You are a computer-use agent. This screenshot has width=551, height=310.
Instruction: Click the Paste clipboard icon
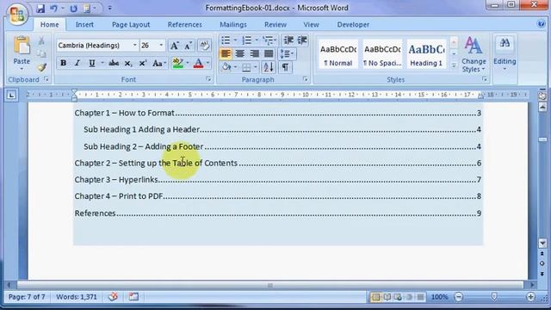[x=22, y=46]
